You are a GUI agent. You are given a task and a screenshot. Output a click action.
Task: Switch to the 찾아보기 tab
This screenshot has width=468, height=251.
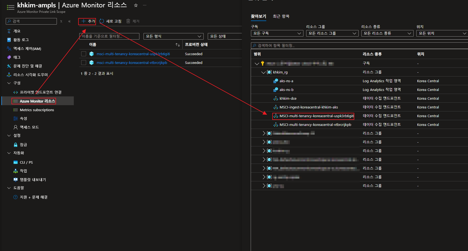258,16
